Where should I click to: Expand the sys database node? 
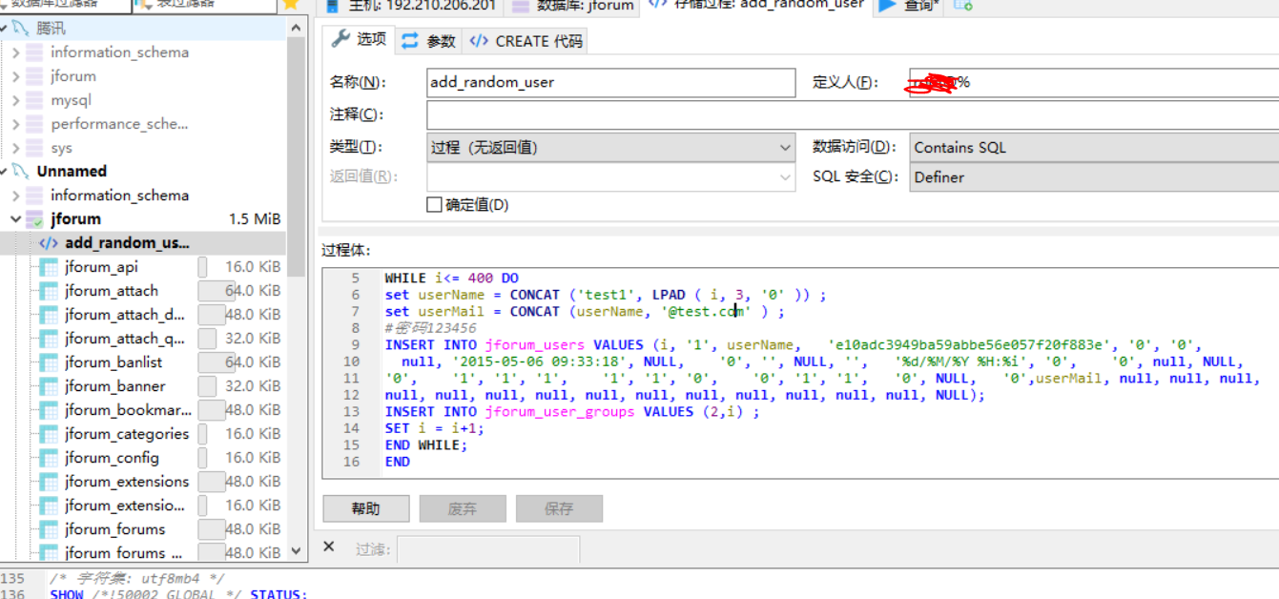[16, 148]
